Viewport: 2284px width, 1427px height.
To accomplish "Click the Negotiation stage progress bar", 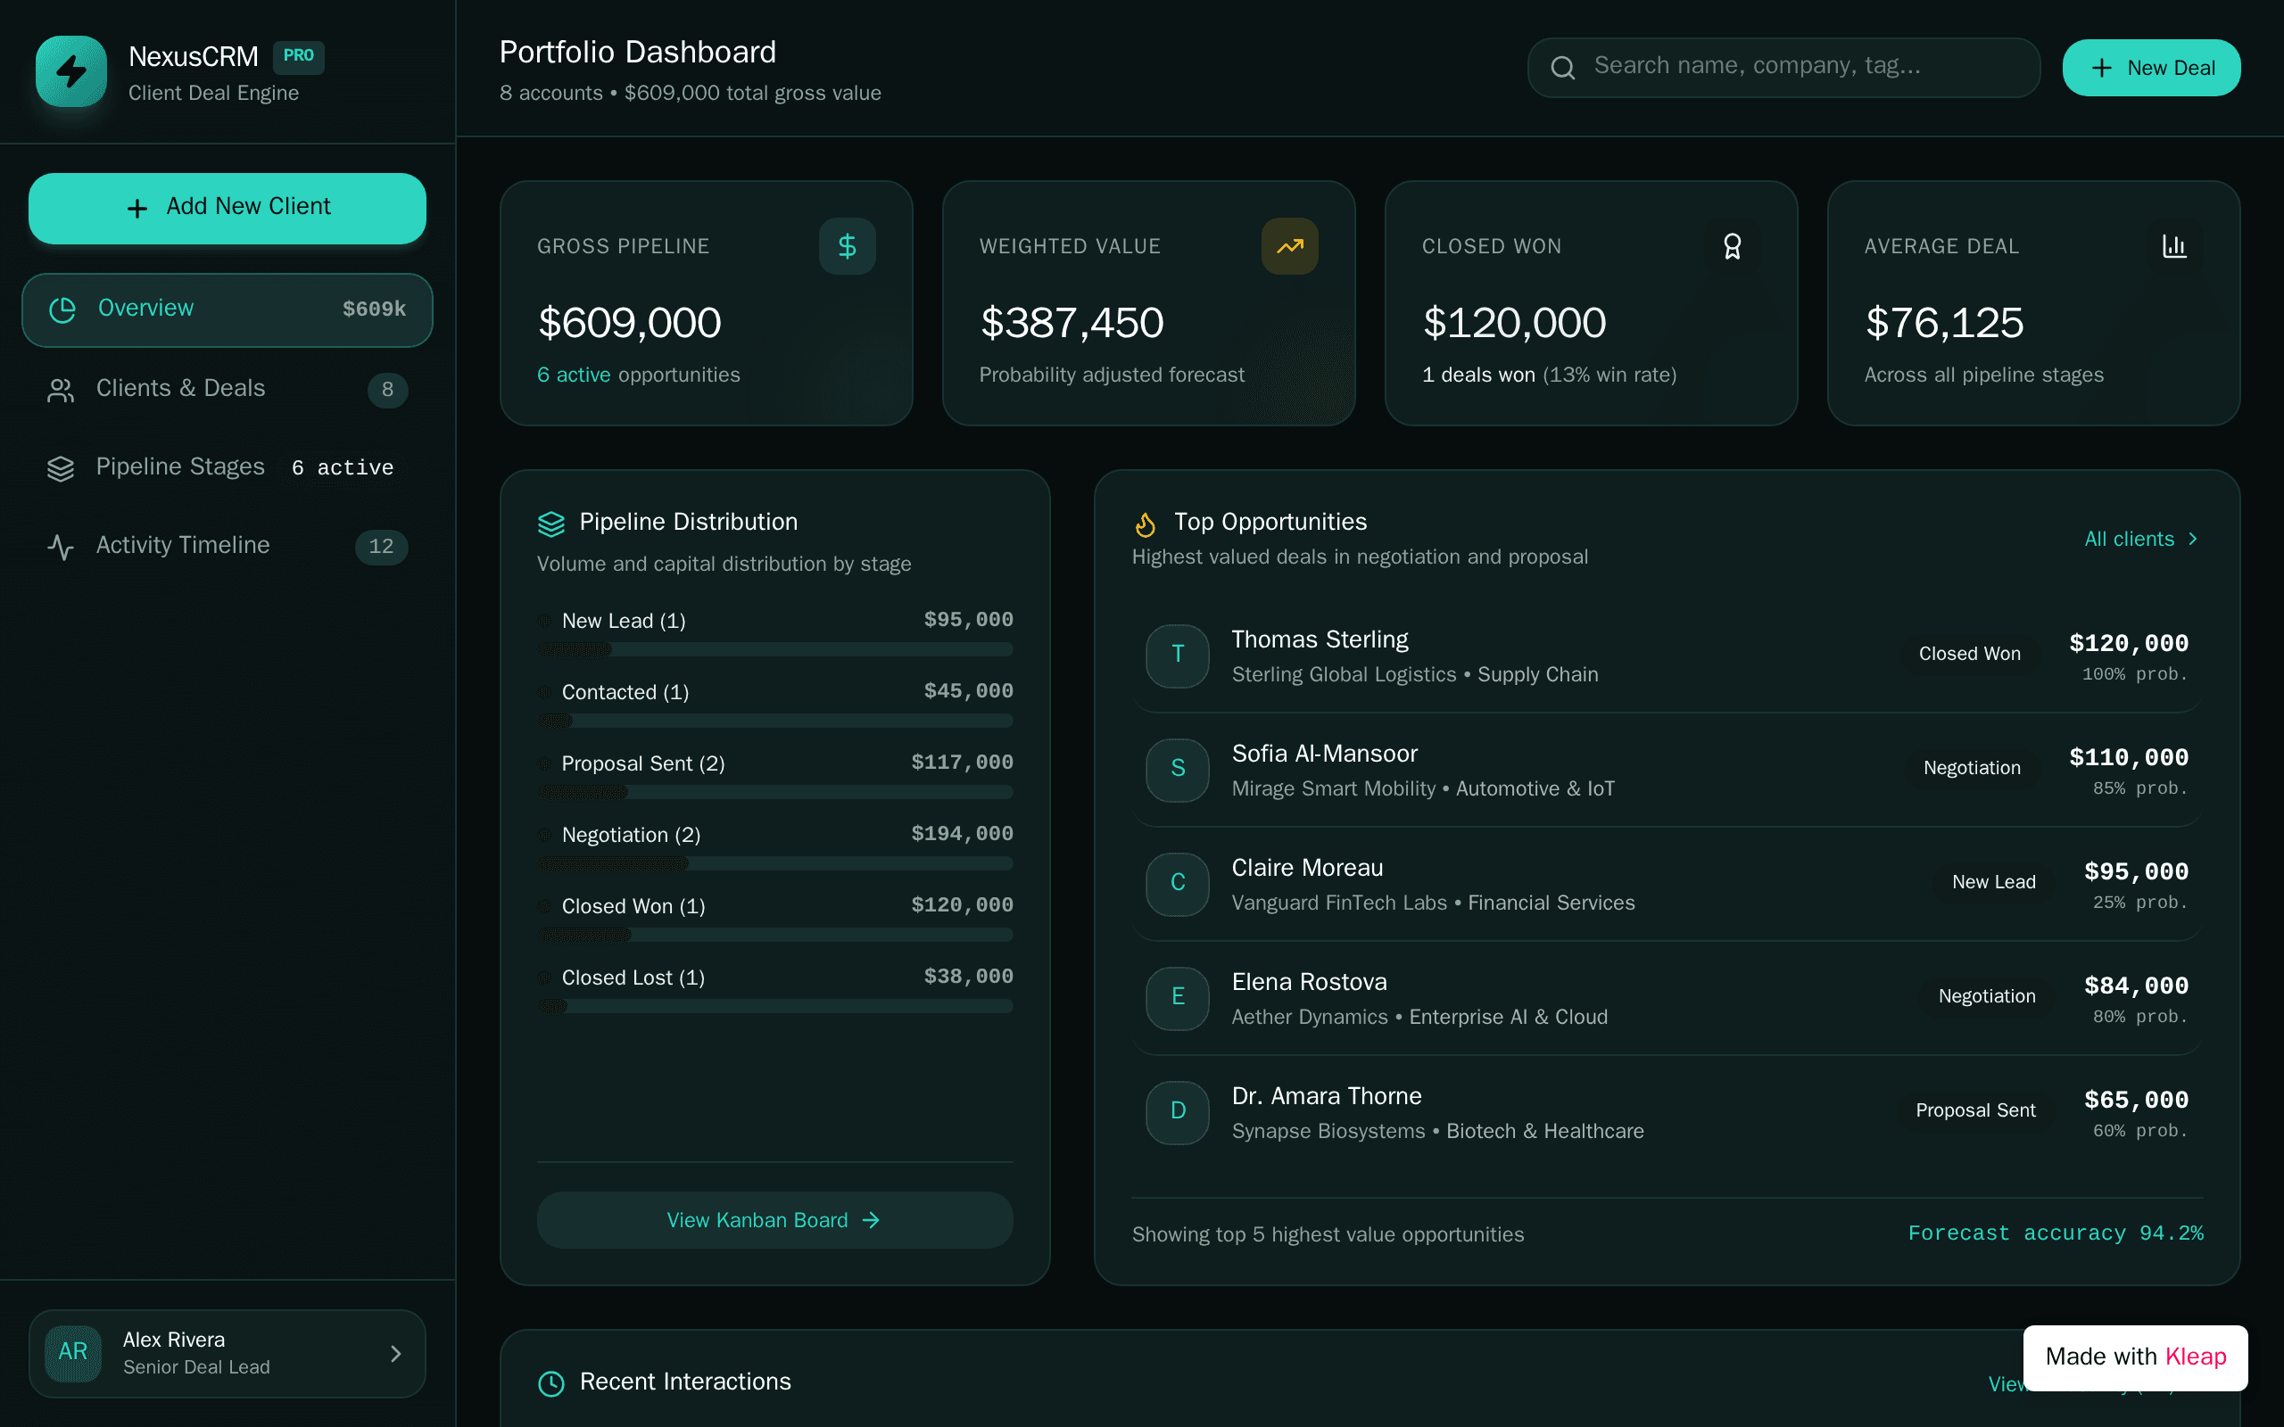I will (x=774, y=863).
